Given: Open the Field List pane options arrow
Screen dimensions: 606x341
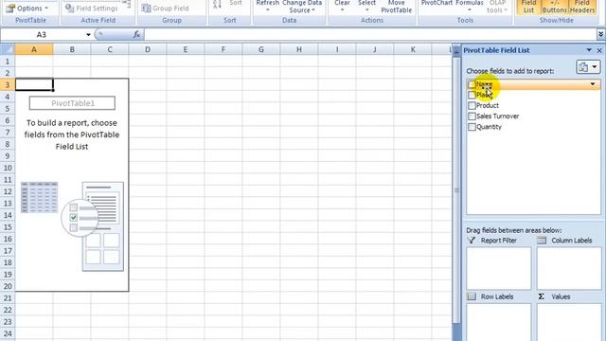Looking at the screenshot, I should click(x=589, y=50).
